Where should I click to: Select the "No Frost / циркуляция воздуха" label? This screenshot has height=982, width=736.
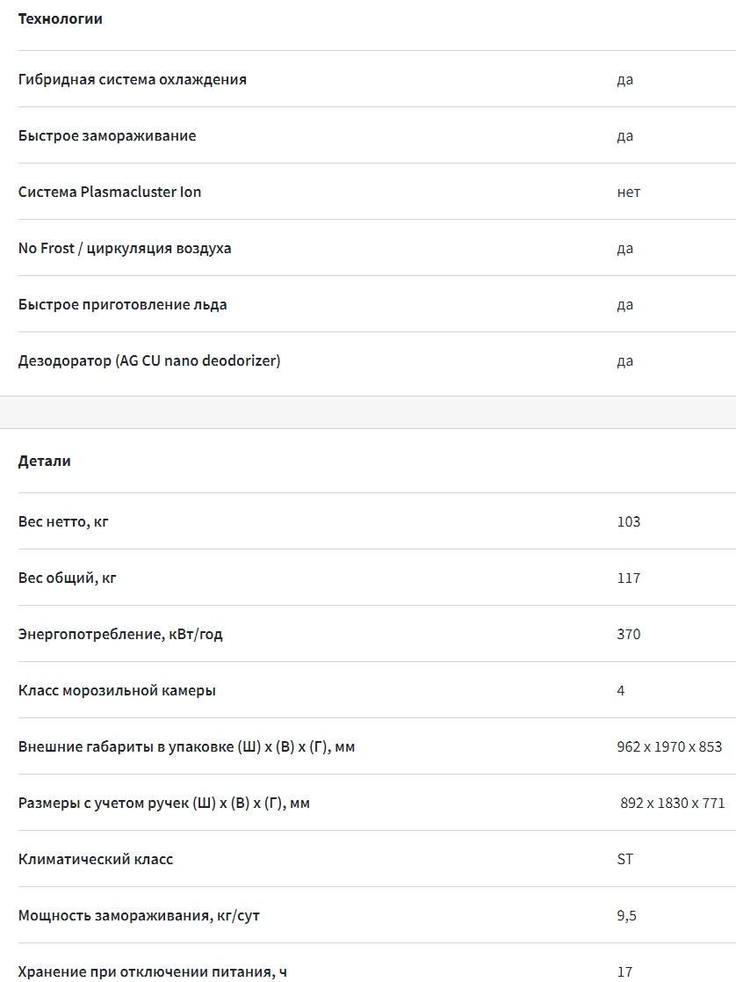(x=124, y=248)
